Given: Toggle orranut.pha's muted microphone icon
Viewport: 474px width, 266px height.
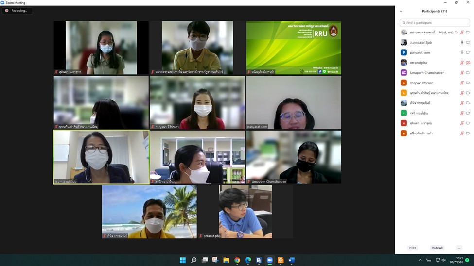Looking at the screenshot, I should (x=462, y=63).
